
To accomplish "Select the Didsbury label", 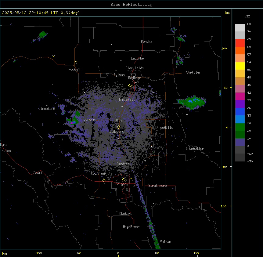I will 117,132.
